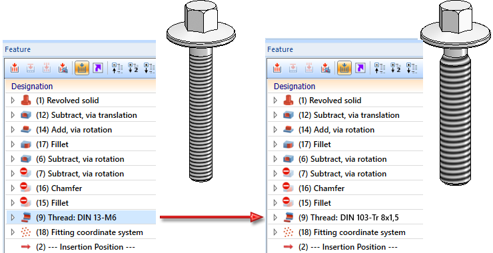
Task: Select '(2) --- Insertion Position ---' text in right panel
Action: coord(348,247)
